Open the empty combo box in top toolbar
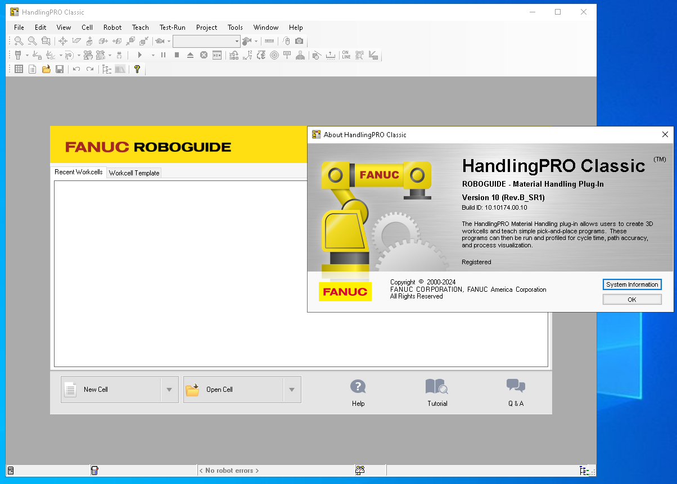 tap(206, 41)
